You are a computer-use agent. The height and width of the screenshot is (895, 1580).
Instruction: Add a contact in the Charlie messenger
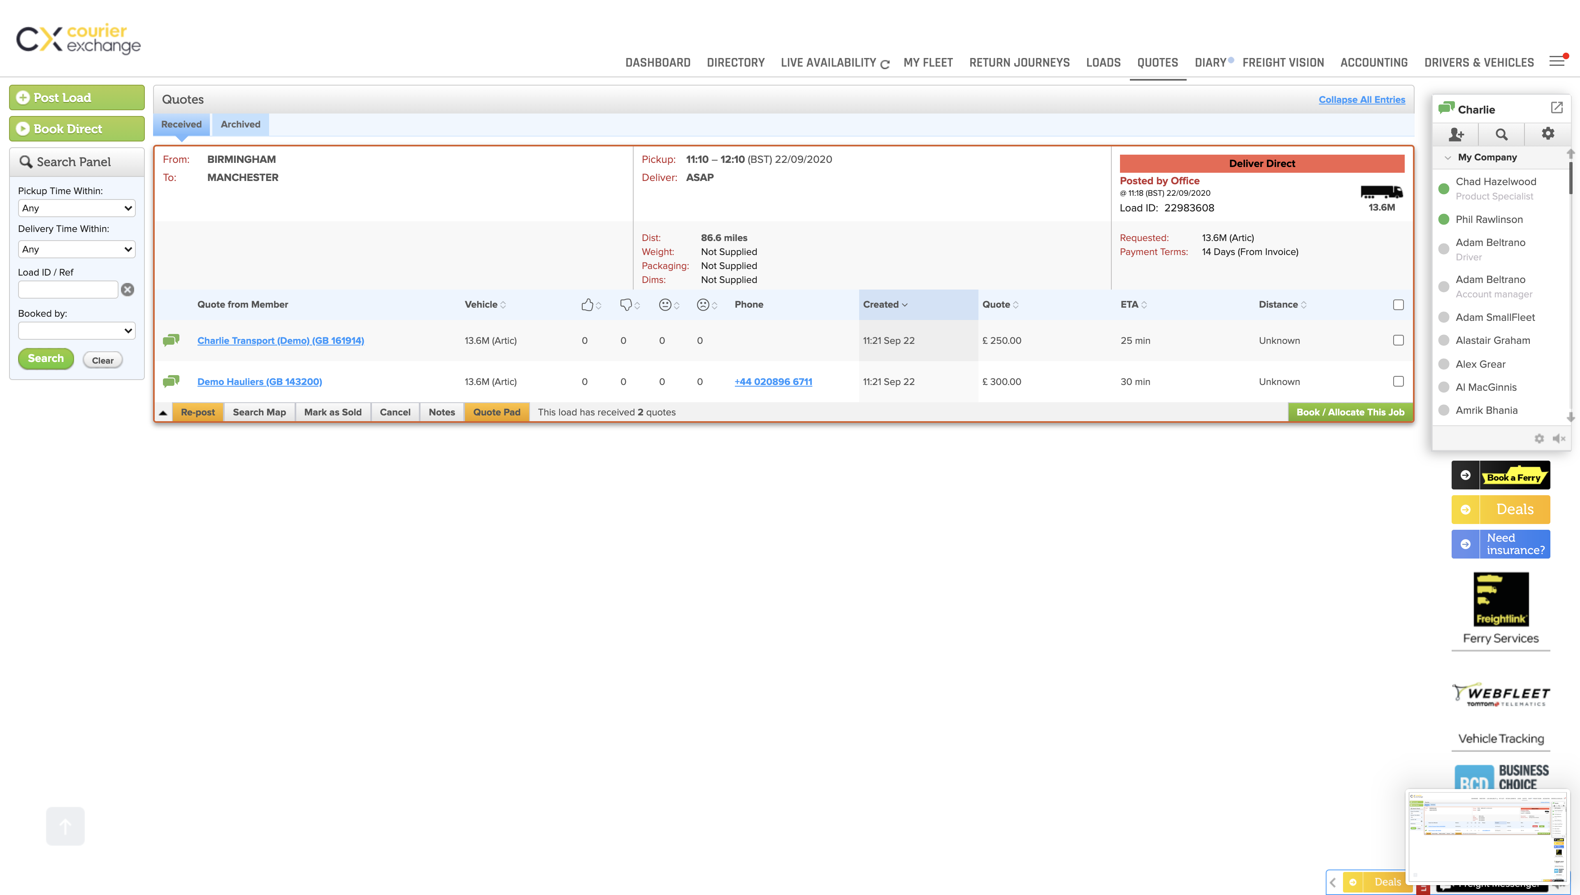(1456, 134)
